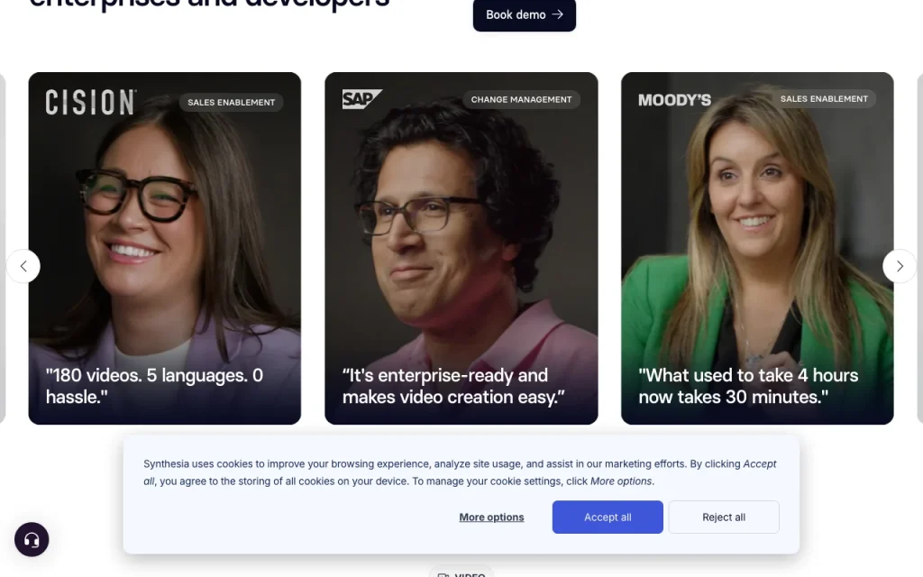The width and height of the screenshot is (923, 577).
Task: Go to previous testimonial with left arrow
Action: coord(23,266)
